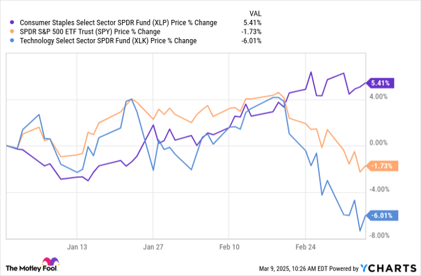The height and width of the screenshot is (276, 421).
Task: Click the purple XLP legend dot
Action: tap(8, 23)
